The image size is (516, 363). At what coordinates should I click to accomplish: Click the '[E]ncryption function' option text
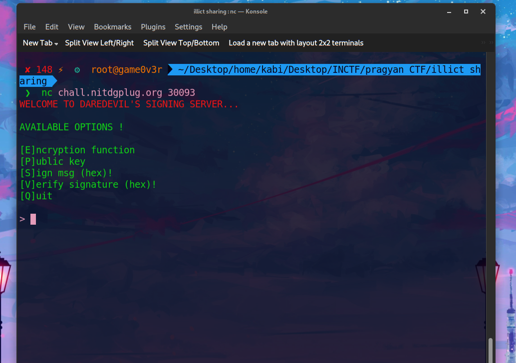[x=77, y=150]
